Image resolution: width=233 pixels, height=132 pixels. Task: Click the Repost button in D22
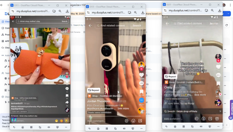click(171, 76)
